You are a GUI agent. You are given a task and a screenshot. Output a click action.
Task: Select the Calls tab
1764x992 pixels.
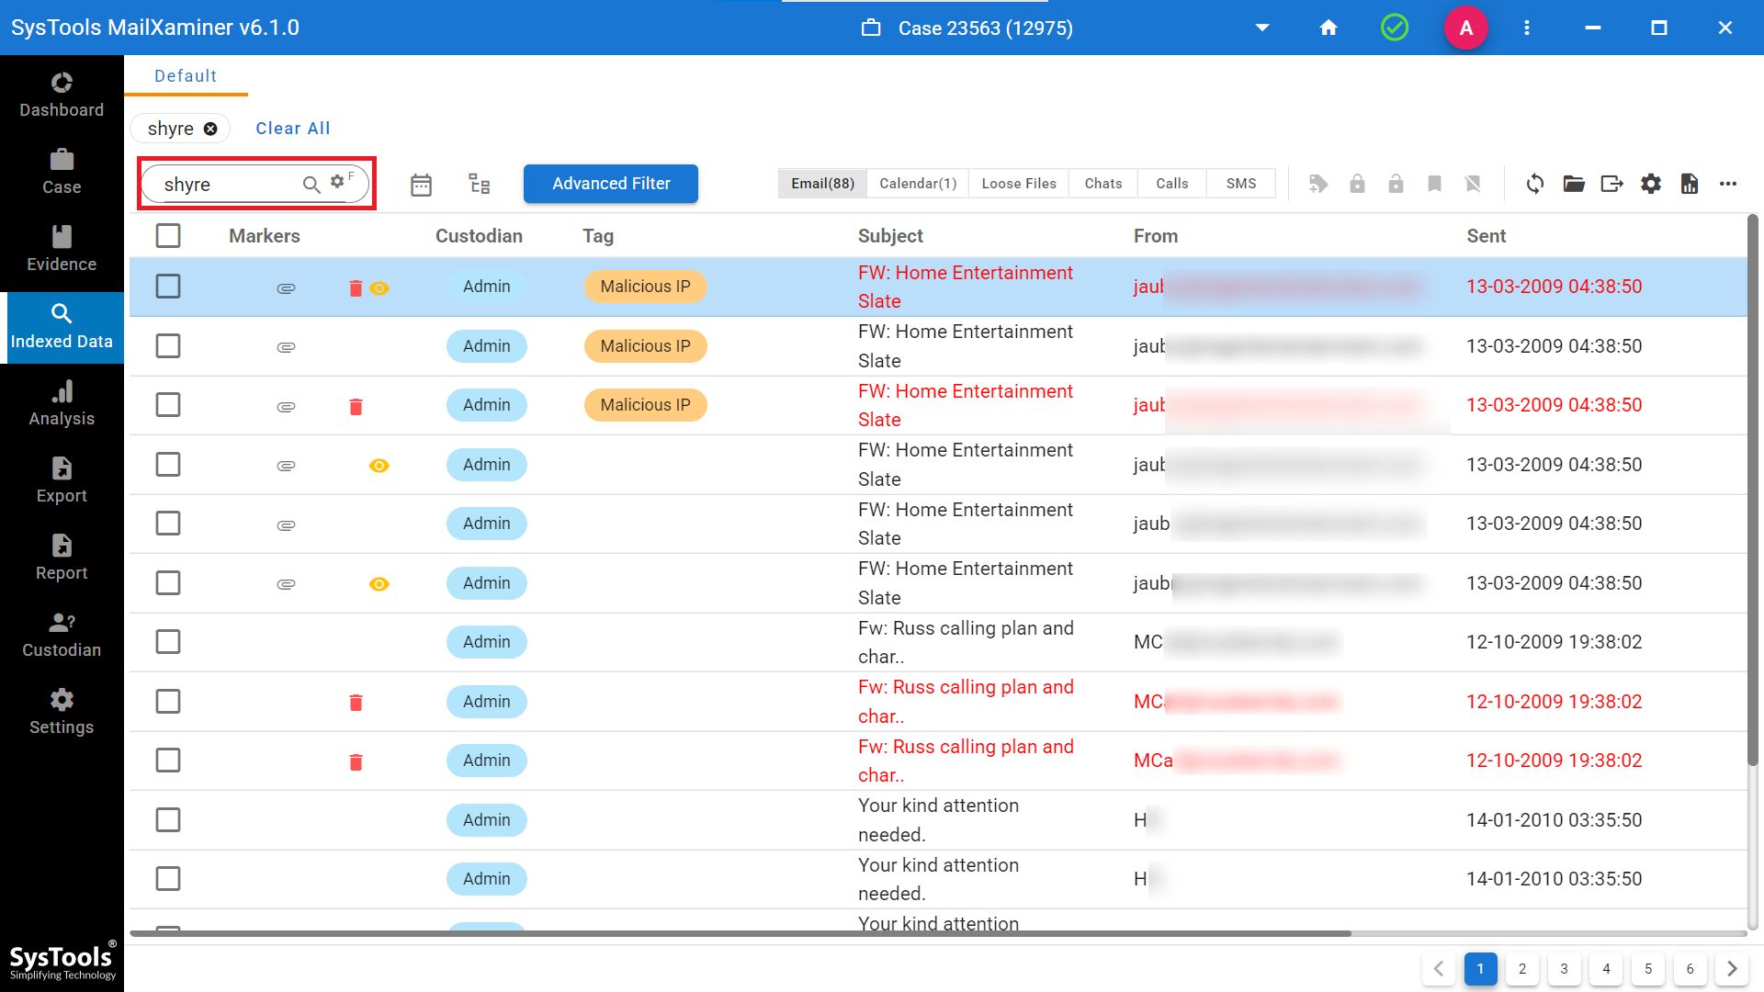click(x=1172, y=184)
